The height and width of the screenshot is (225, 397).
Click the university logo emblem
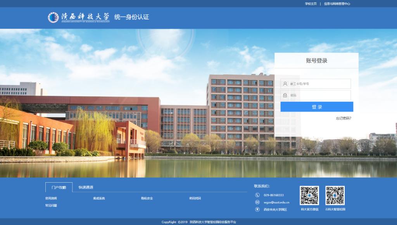(53, 17)
